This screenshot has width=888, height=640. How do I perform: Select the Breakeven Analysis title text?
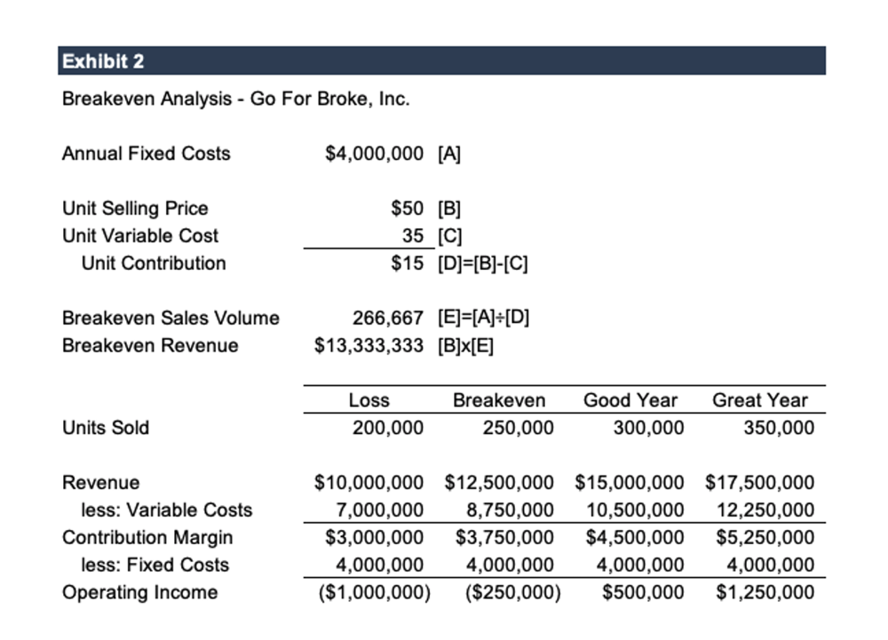click(236, 99)
